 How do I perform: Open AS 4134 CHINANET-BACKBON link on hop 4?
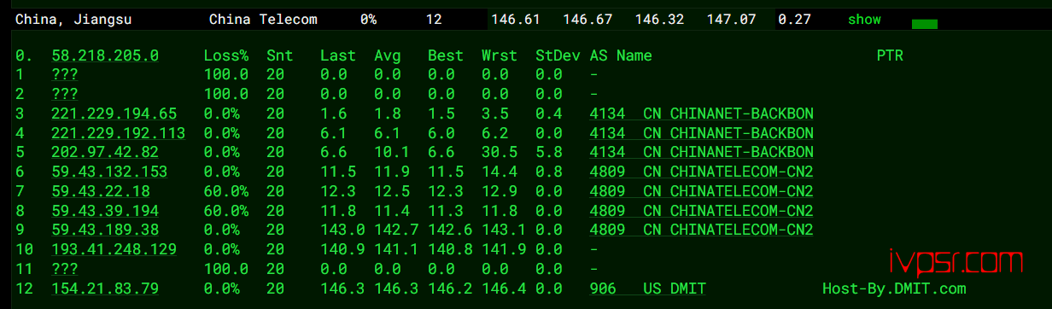tap(701, 133)
